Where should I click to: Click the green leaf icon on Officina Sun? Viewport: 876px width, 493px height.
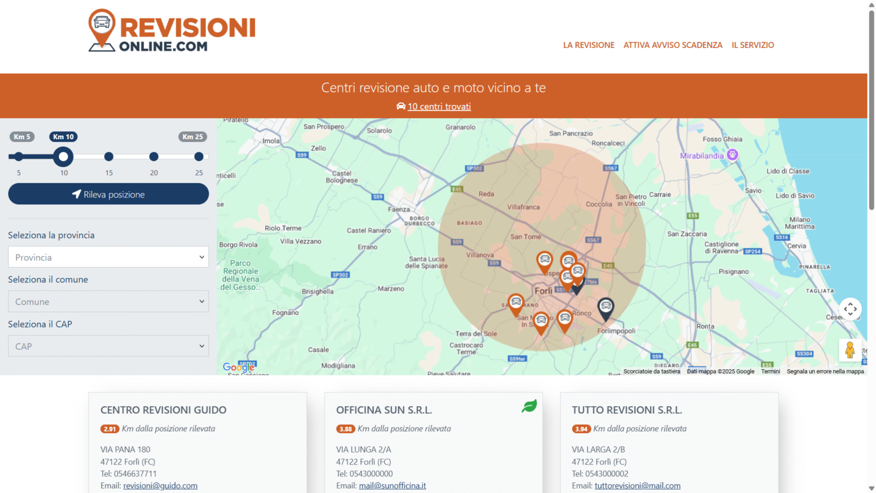pos(529,406)
